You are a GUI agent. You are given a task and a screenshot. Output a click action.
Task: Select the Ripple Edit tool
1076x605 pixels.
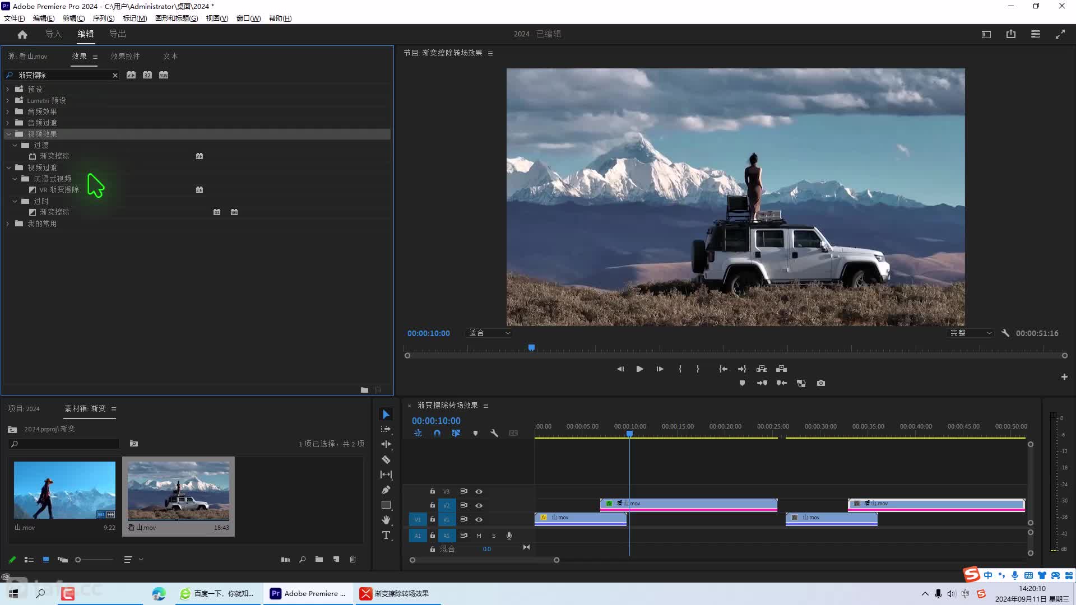tap(386, 444)
